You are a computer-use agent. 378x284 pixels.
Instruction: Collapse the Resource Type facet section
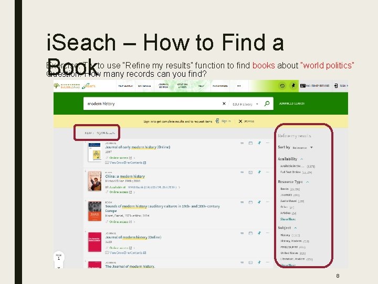click(307, 182)
